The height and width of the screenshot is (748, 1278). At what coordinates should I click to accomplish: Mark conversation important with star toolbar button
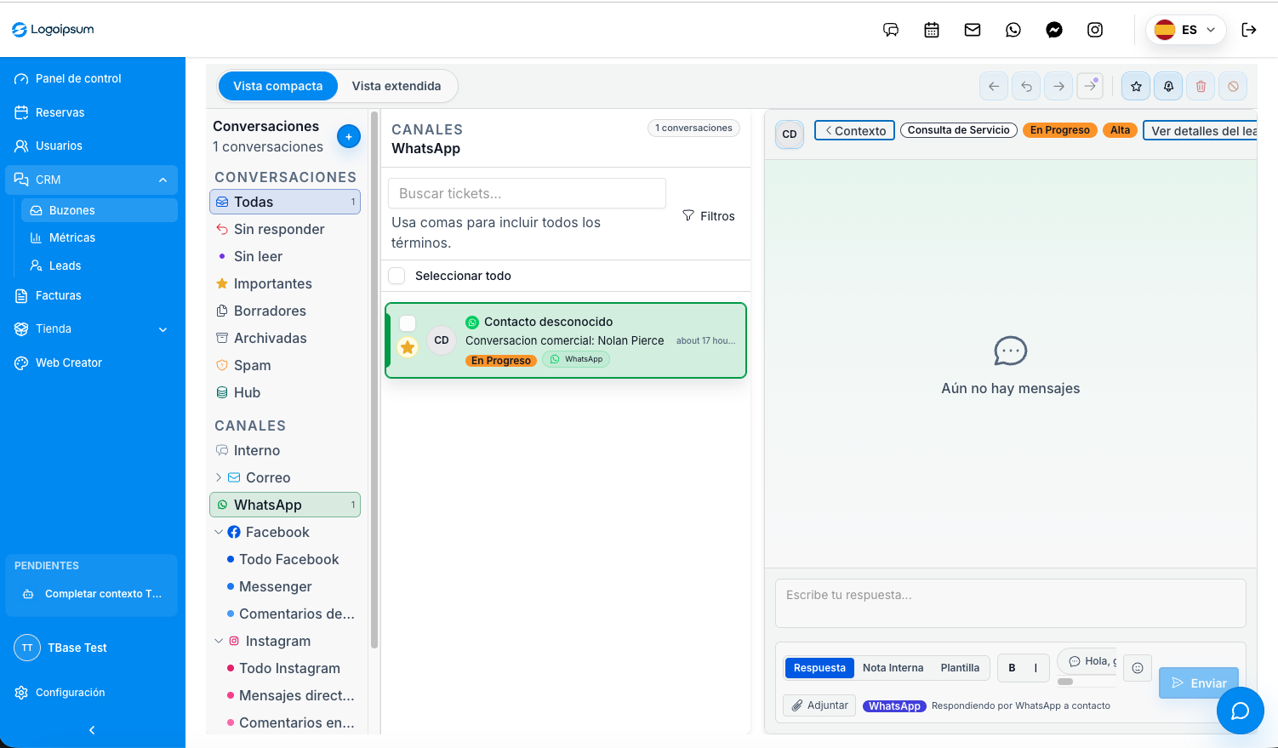click(x=1136, y=86)
